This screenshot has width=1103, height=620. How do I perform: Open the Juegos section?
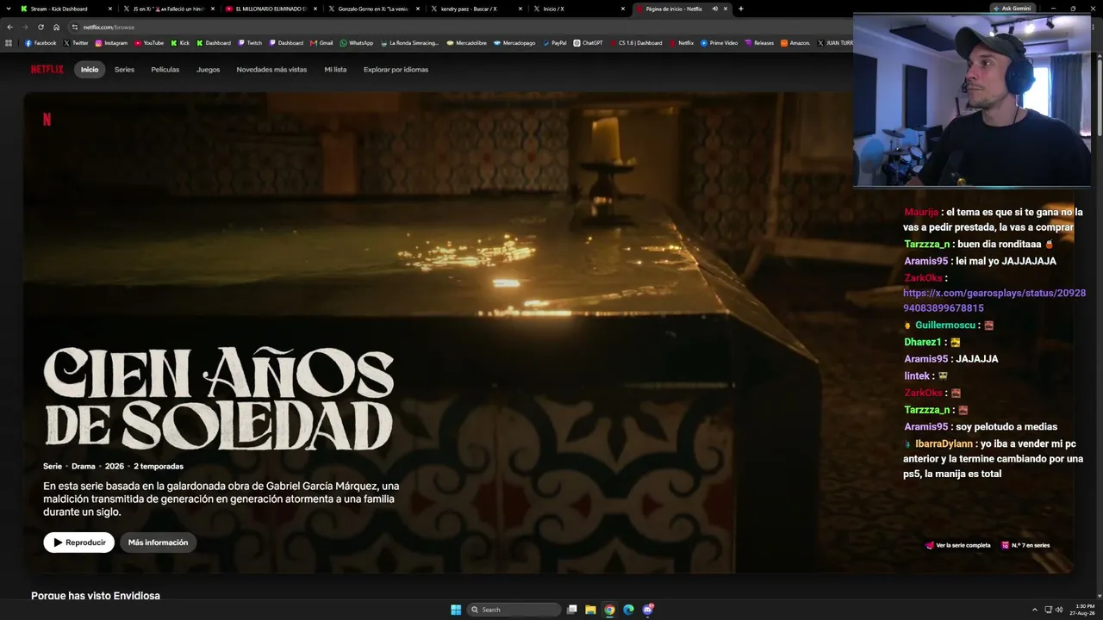coord(208,70)
